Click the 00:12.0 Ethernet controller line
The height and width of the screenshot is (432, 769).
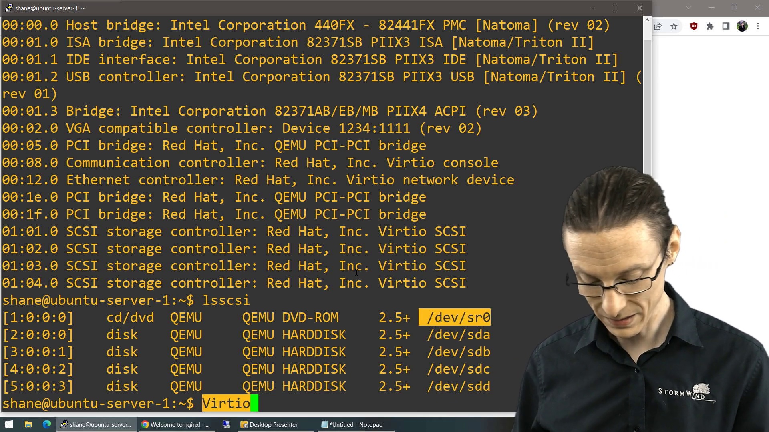(x=258, y=180)
